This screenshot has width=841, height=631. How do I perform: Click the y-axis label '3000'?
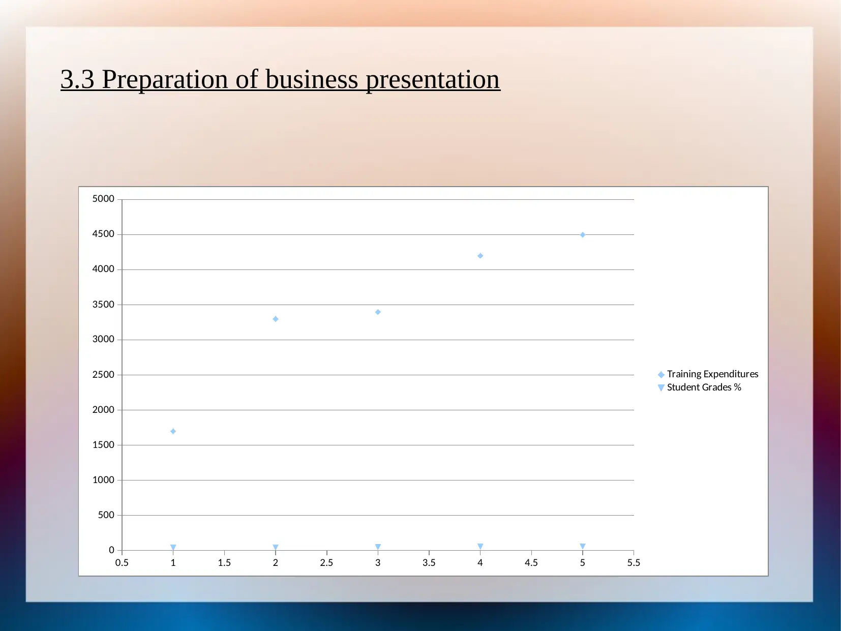tap(103, 339)
